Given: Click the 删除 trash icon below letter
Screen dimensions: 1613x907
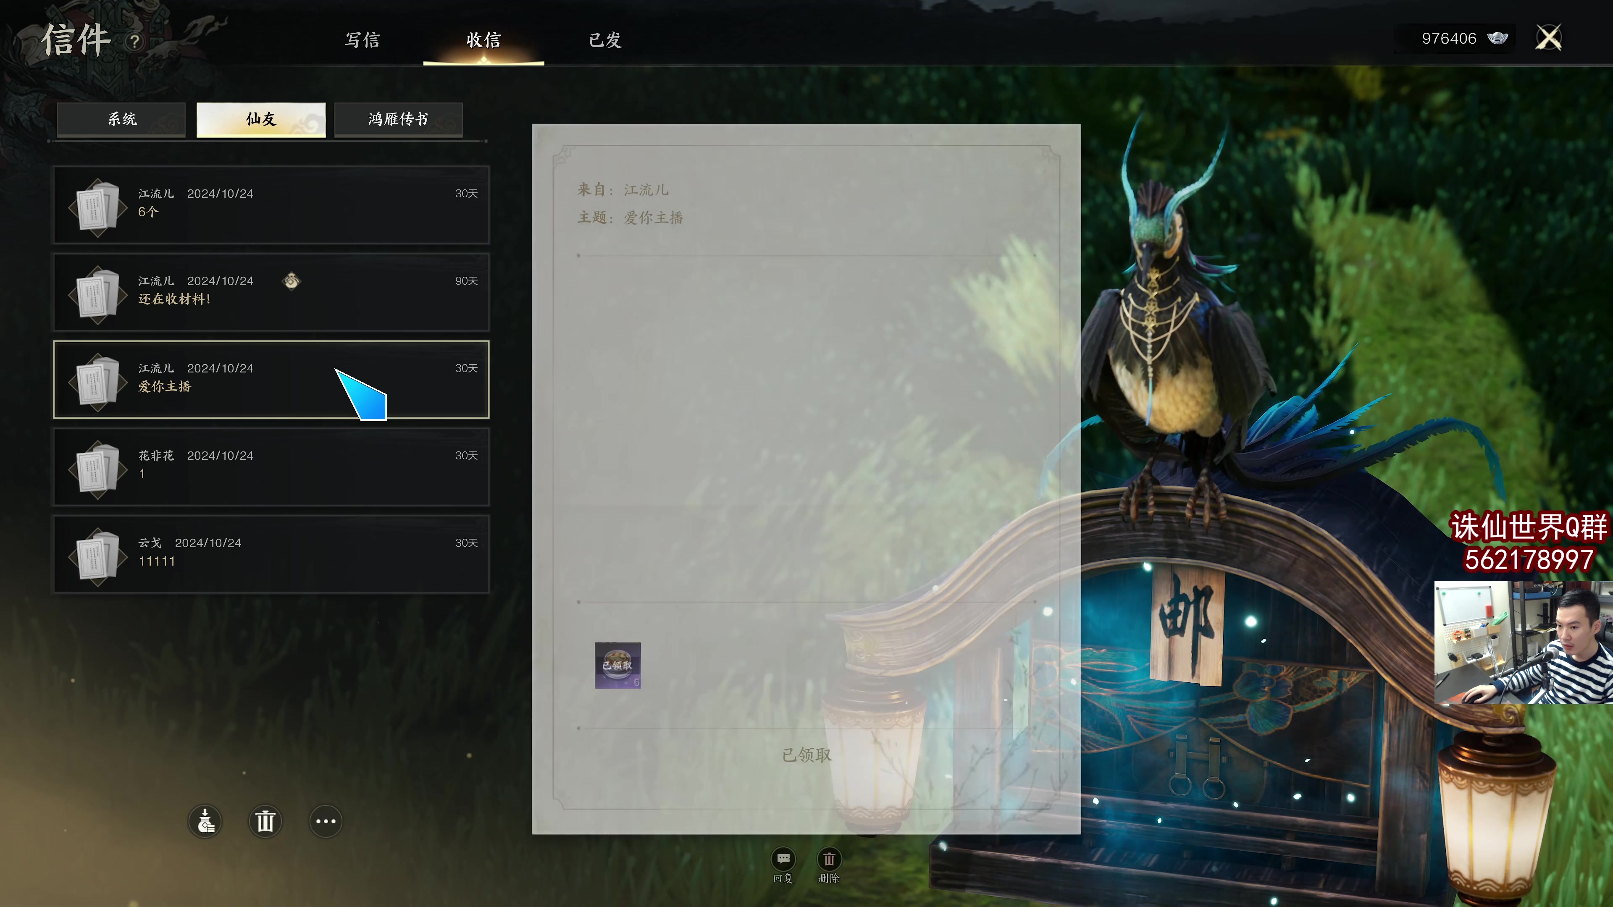Looking at the screenshot, I should [829, 860].
